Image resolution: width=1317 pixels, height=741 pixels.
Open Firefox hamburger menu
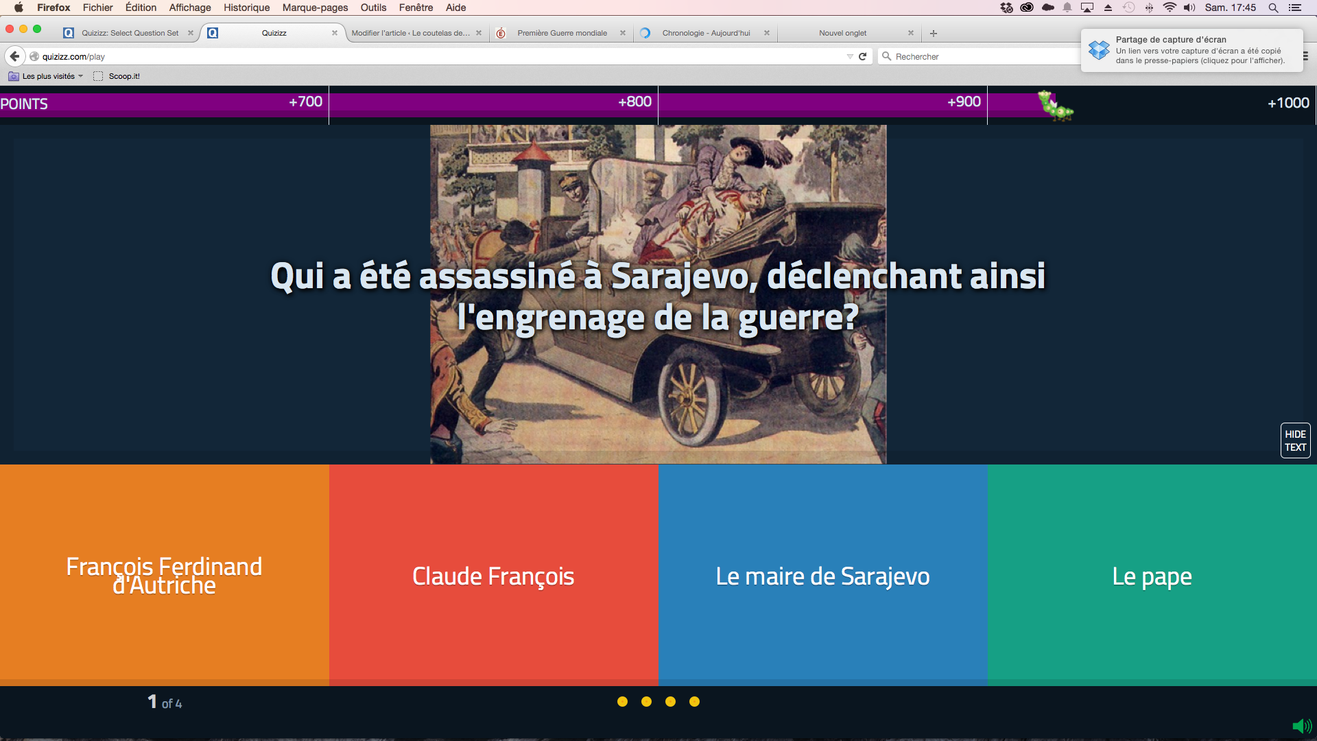[x=1306, y=56]
